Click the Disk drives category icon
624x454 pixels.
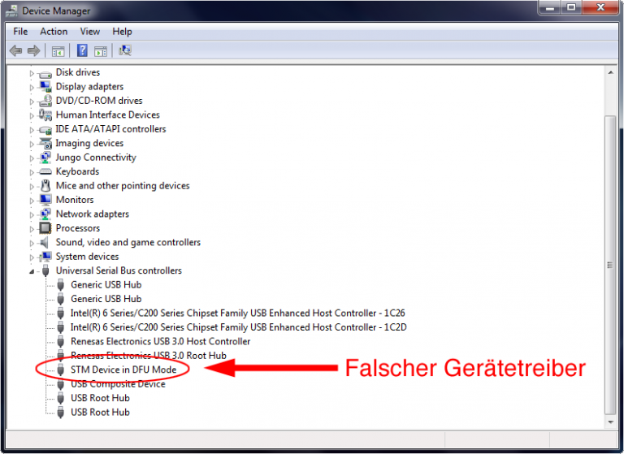tap(45, 74)
